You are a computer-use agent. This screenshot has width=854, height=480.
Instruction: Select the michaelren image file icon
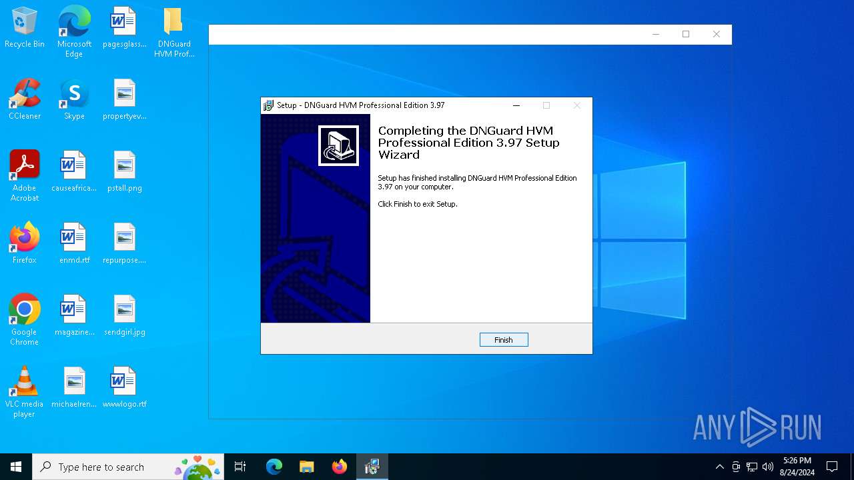pyautogui.click(x=74, y=388)
